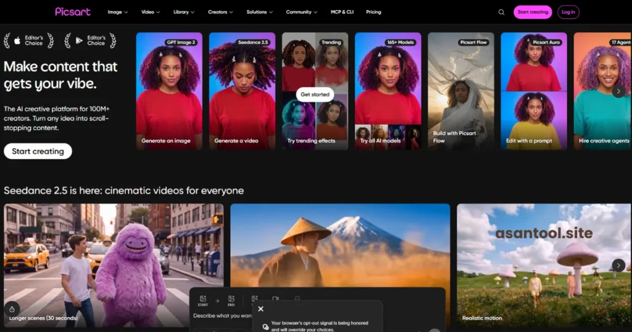Viewport: 632px width, 332px height.
Task: Click the Get started button
Action: click(x=315, y=94)
